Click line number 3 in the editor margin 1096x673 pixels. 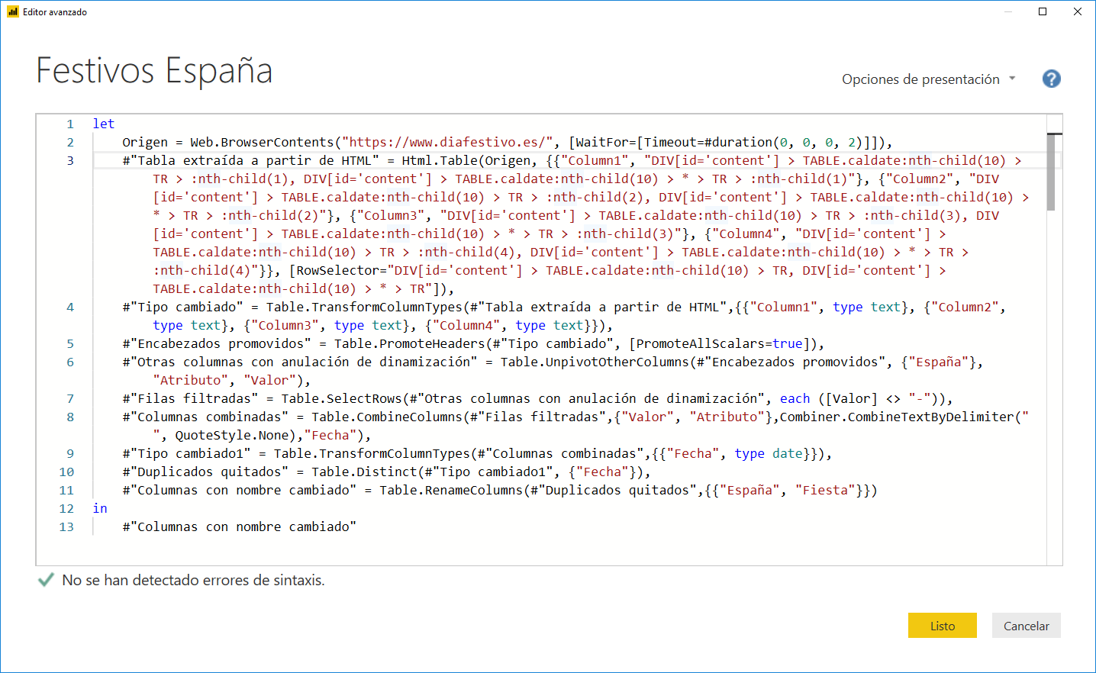point(69,160)
